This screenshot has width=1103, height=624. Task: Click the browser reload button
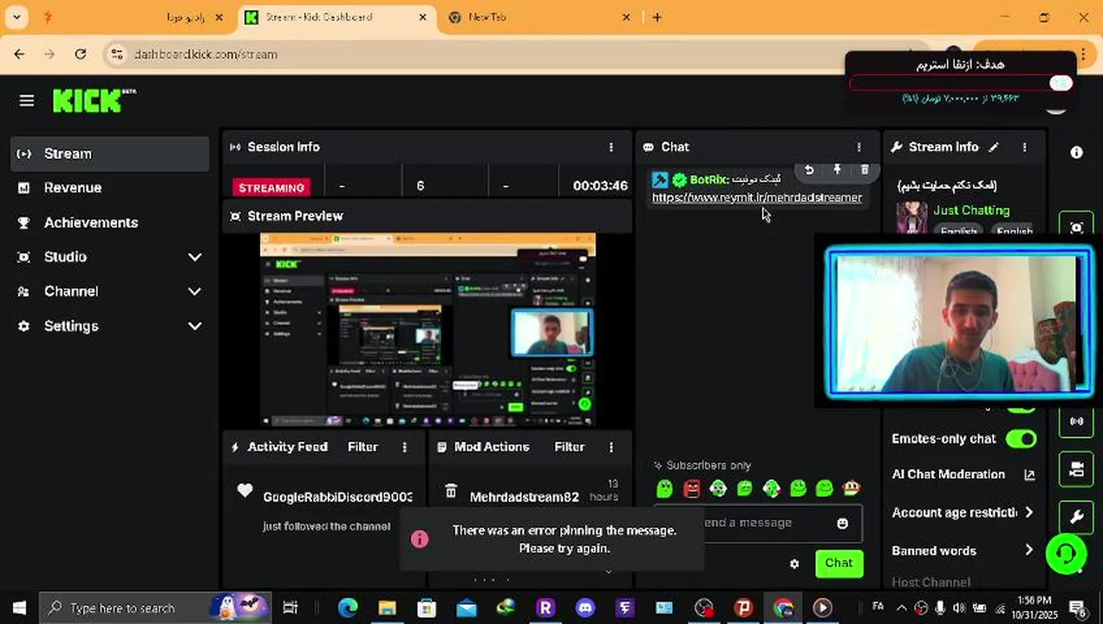80,54
